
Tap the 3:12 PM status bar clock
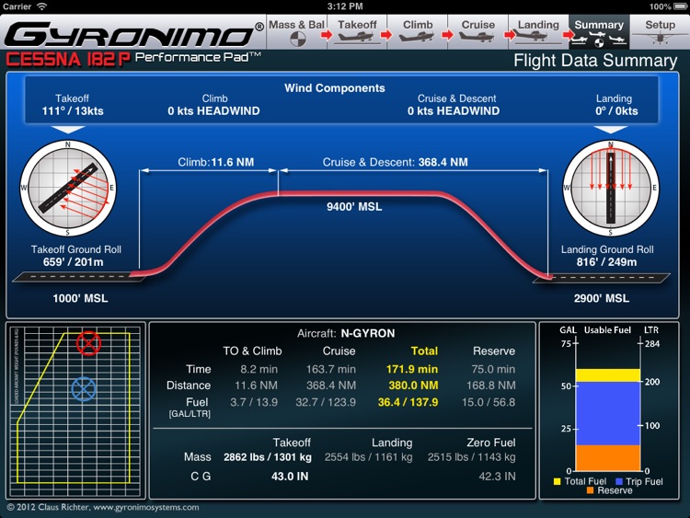click(345, 6)
